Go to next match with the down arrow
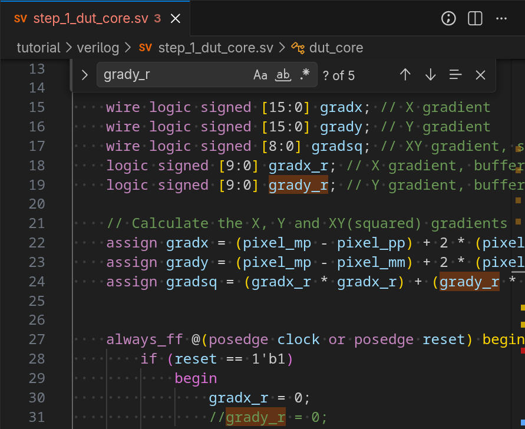 431,75
